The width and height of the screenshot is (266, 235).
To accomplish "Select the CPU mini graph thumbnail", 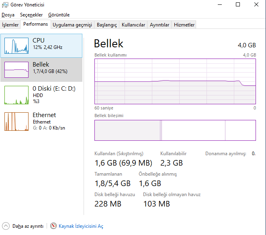I will click(17, 45).
